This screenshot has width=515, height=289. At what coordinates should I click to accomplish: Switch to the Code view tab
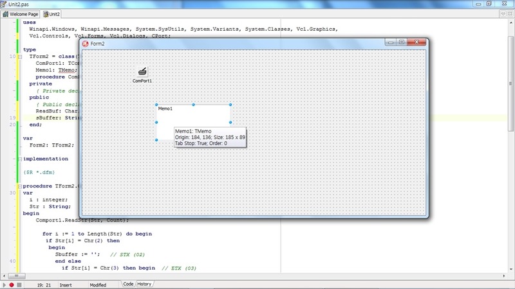128,284
